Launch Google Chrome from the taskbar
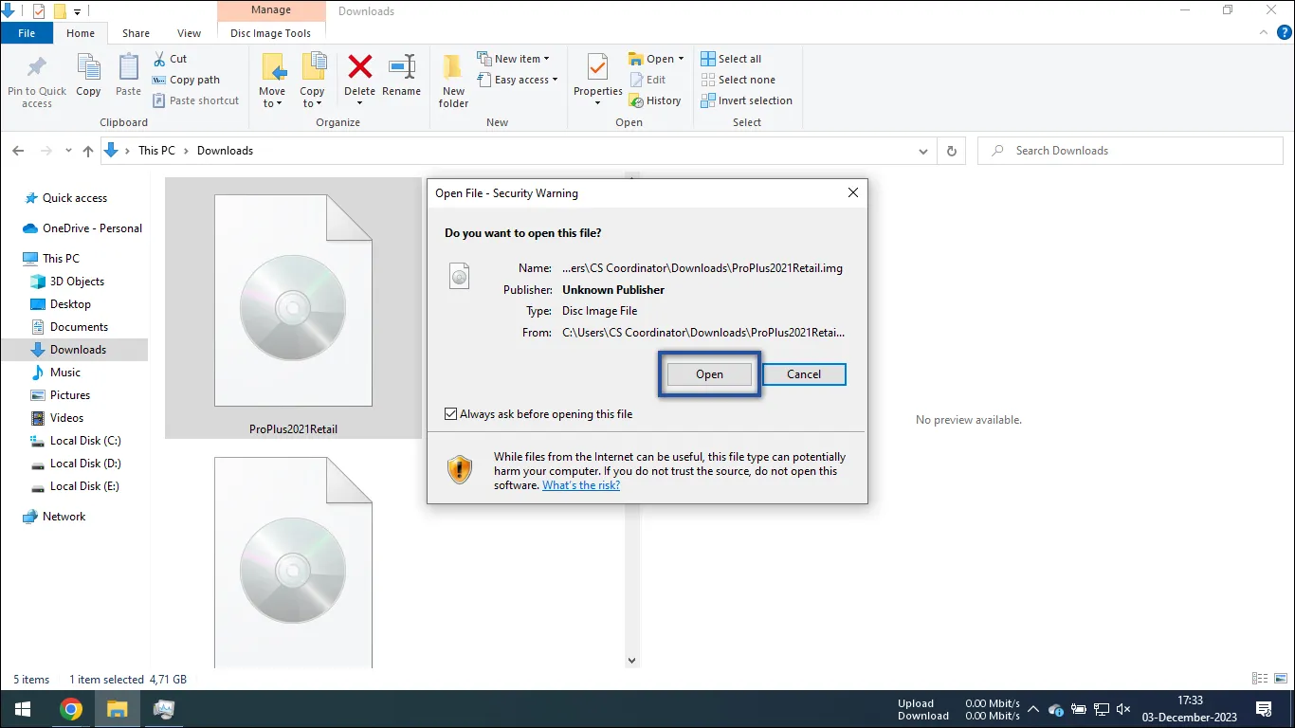The width and height of the screenshot is (1295, 728). point(71,708)
